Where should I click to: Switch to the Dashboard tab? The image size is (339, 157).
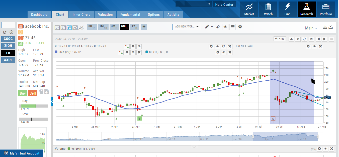pyautogui.click(x=39, y=14)
